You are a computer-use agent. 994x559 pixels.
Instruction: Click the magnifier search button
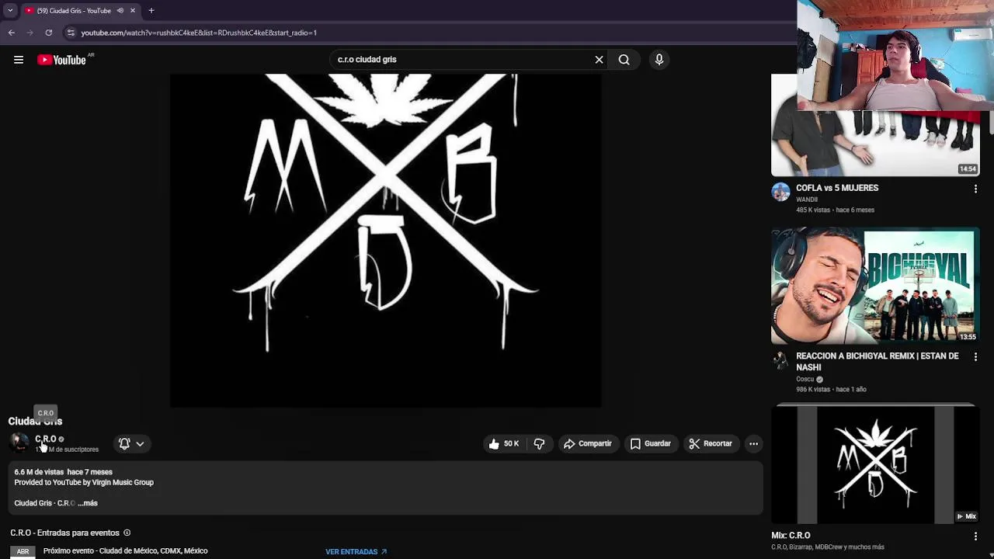[624, 60]
